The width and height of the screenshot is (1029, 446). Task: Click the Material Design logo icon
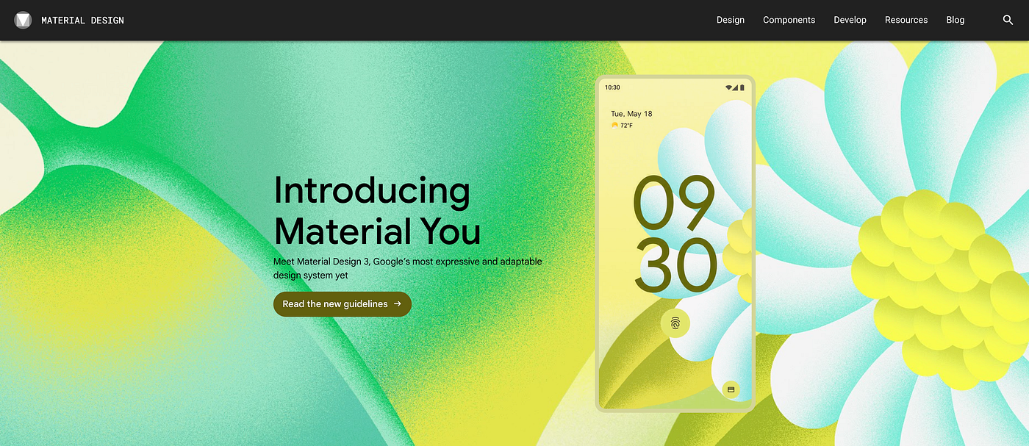[x=24, y=20]
